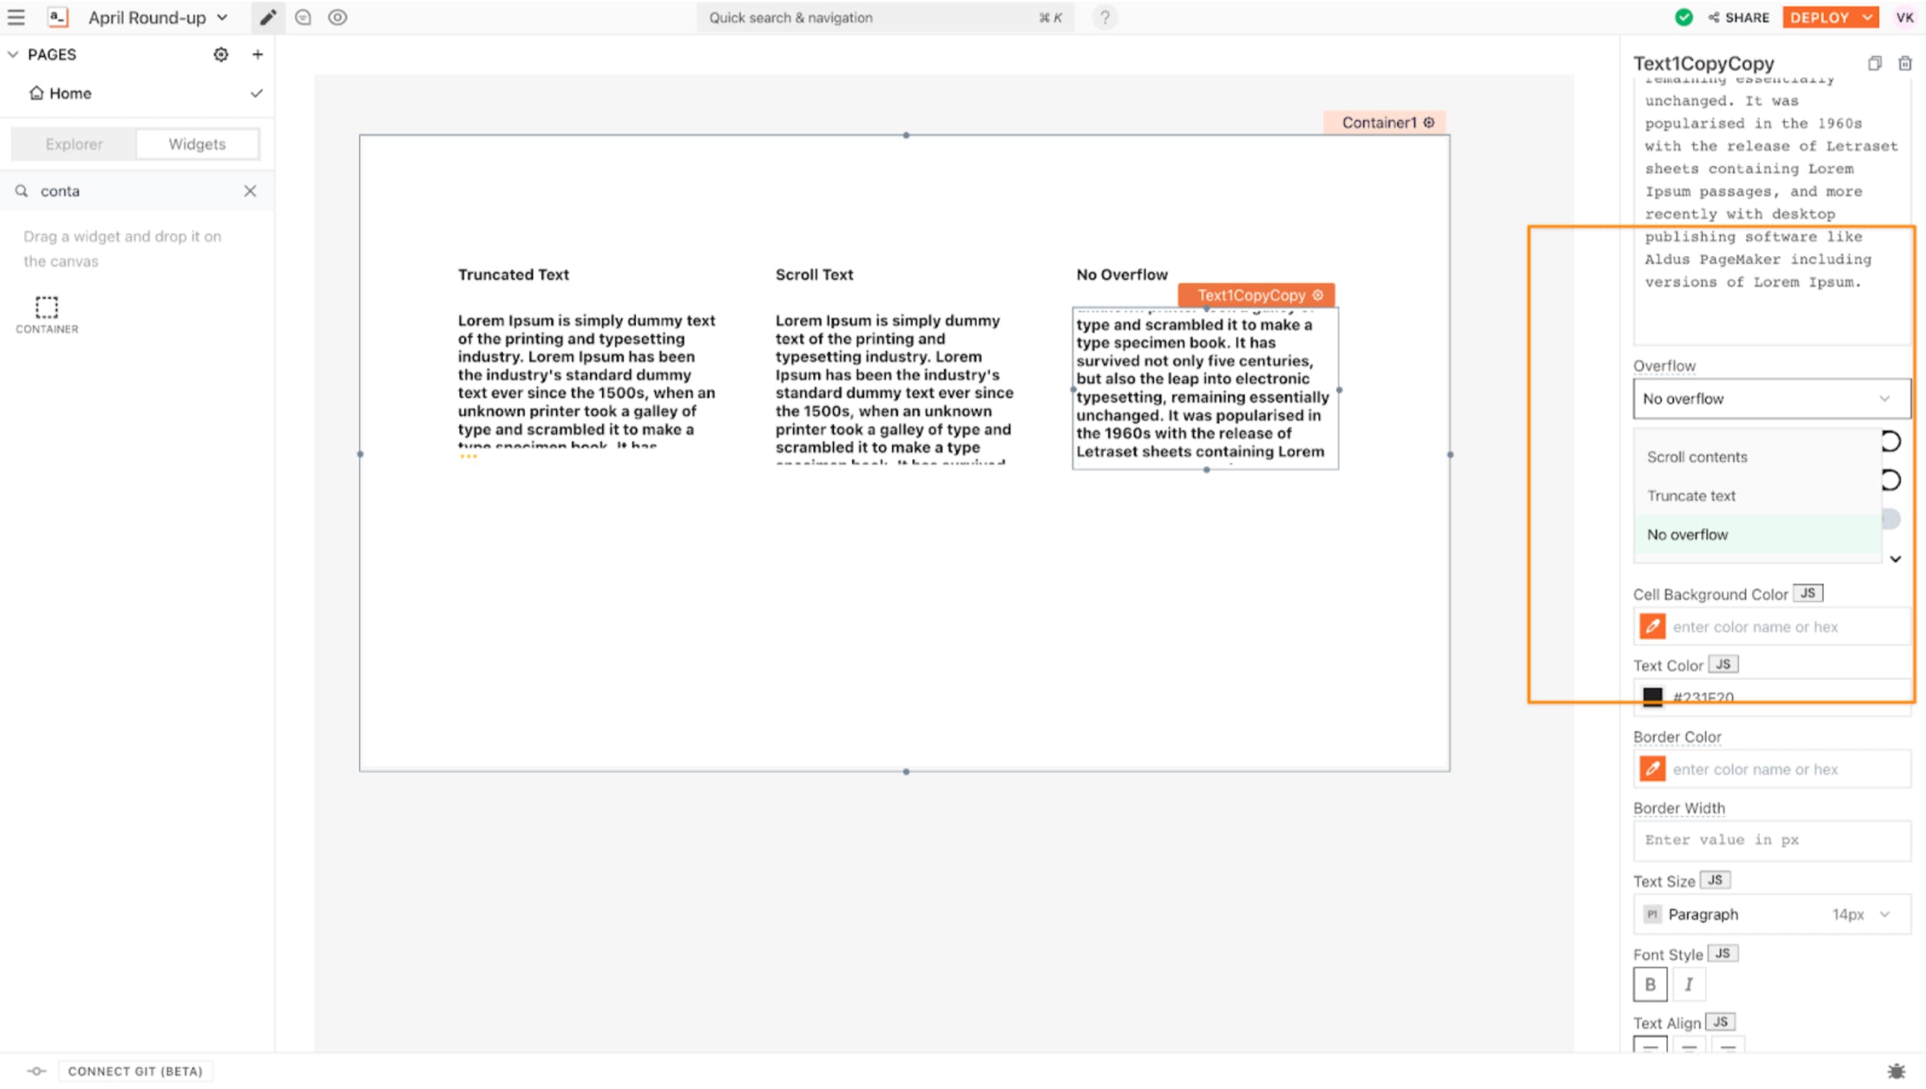The width and height of the screenshot is (1926, 1089).
Task: Toggle the Italic font style button
Action: (x=1688, y=984)
